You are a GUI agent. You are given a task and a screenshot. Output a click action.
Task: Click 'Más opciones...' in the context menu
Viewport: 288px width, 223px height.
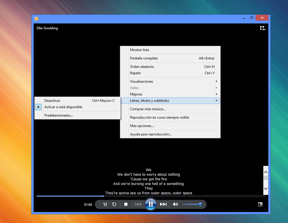[x=142, y=126]
